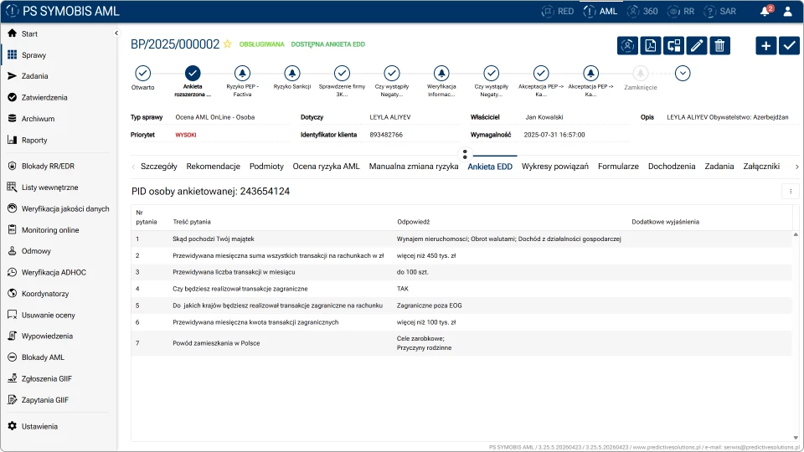Go to Raporty in the sidebar
This screenshot has width=804, height=452.
(x=33, y=140)
